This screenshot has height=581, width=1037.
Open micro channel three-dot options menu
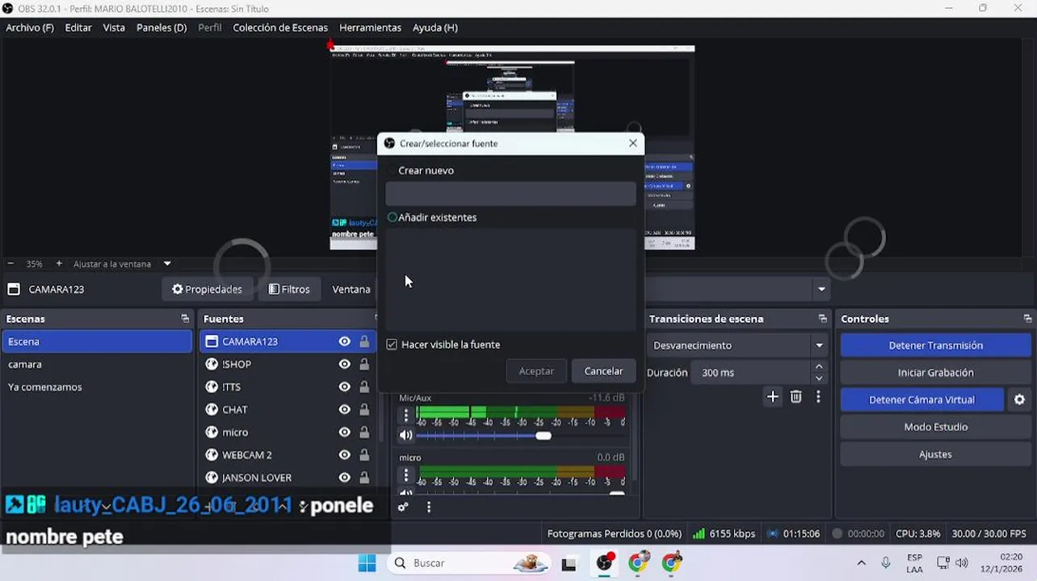coord(406,475)
